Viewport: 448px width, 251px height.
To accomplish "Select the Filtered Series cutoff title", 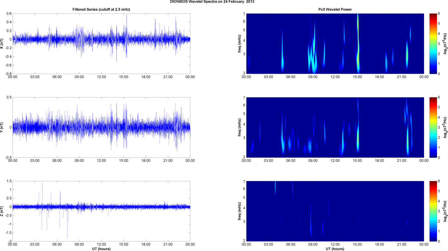I will click(101, 9).
